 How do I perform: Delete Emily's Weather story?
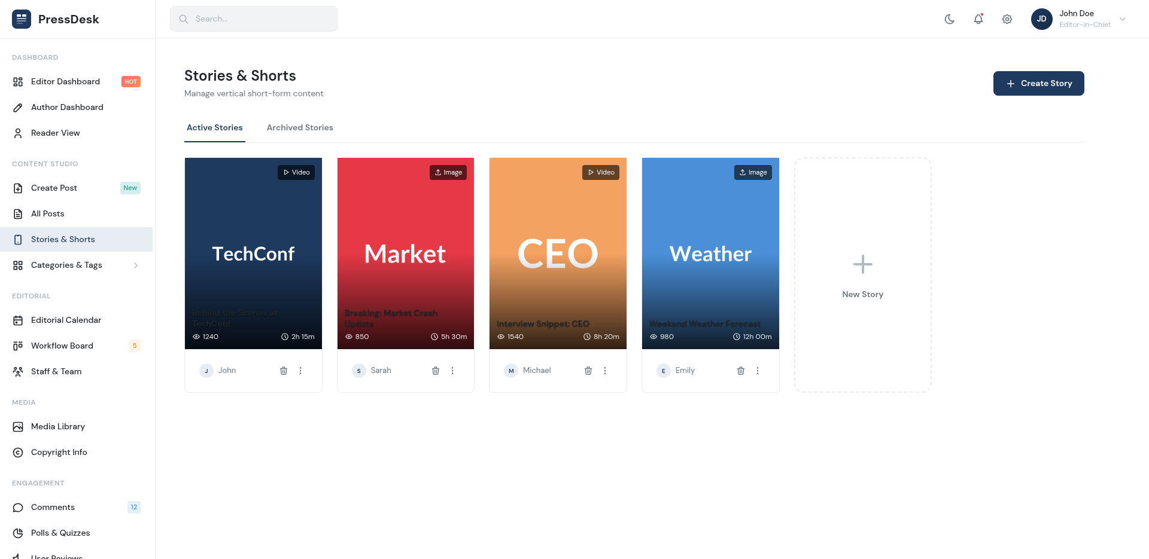pos(741,371)
